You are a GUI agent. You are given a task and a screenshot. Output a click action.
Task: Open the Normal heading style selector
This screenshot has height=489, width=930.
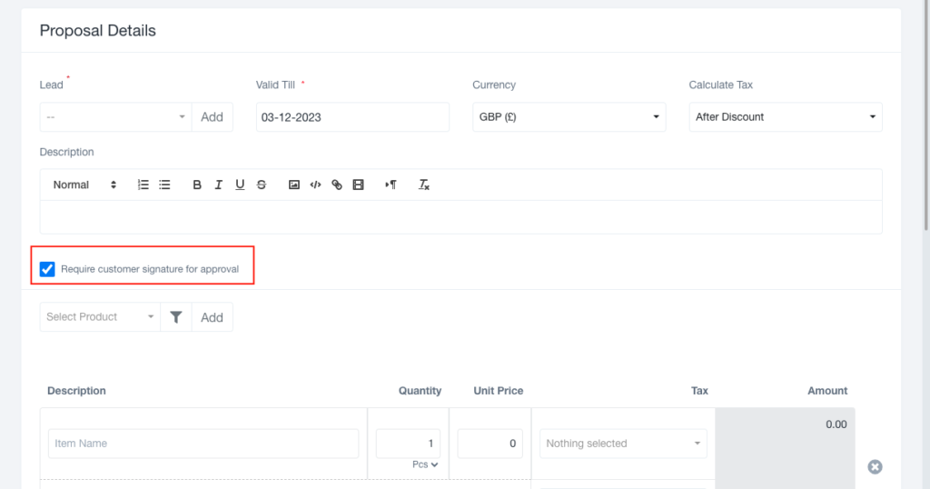pyautogui.click(x=84, y=185)
